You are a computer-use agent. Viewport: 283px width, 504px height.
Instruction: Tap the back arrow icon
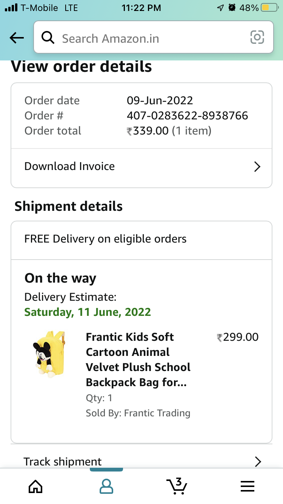click(x=17, y=37)
